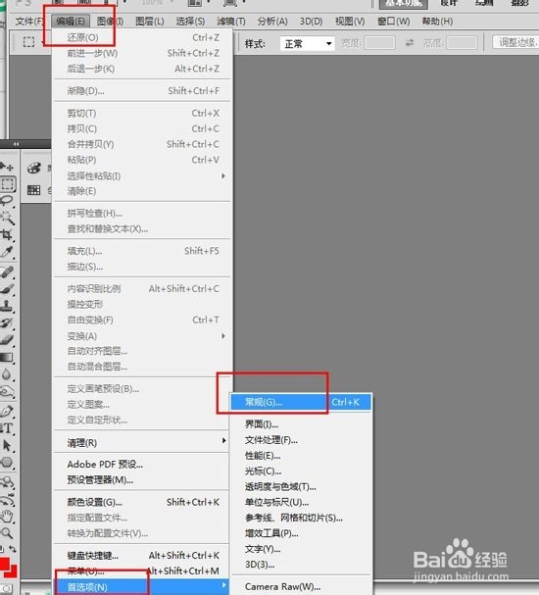The width and height of the screenshot is (539, 595).
Task: Toggle Quick Mask mode button
Action: pyautogui.click(x=6, y=589)
